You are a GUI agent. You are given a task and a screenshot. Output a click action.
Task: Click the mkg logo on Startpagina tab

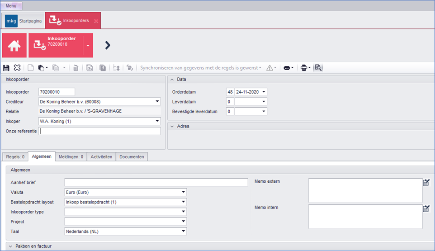[x=11, y=21]
